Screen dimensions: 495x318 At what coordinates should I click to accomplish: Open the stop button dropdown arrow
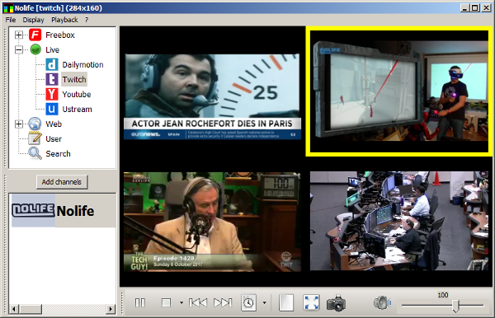pyautogui.click(x=181, y=303)
